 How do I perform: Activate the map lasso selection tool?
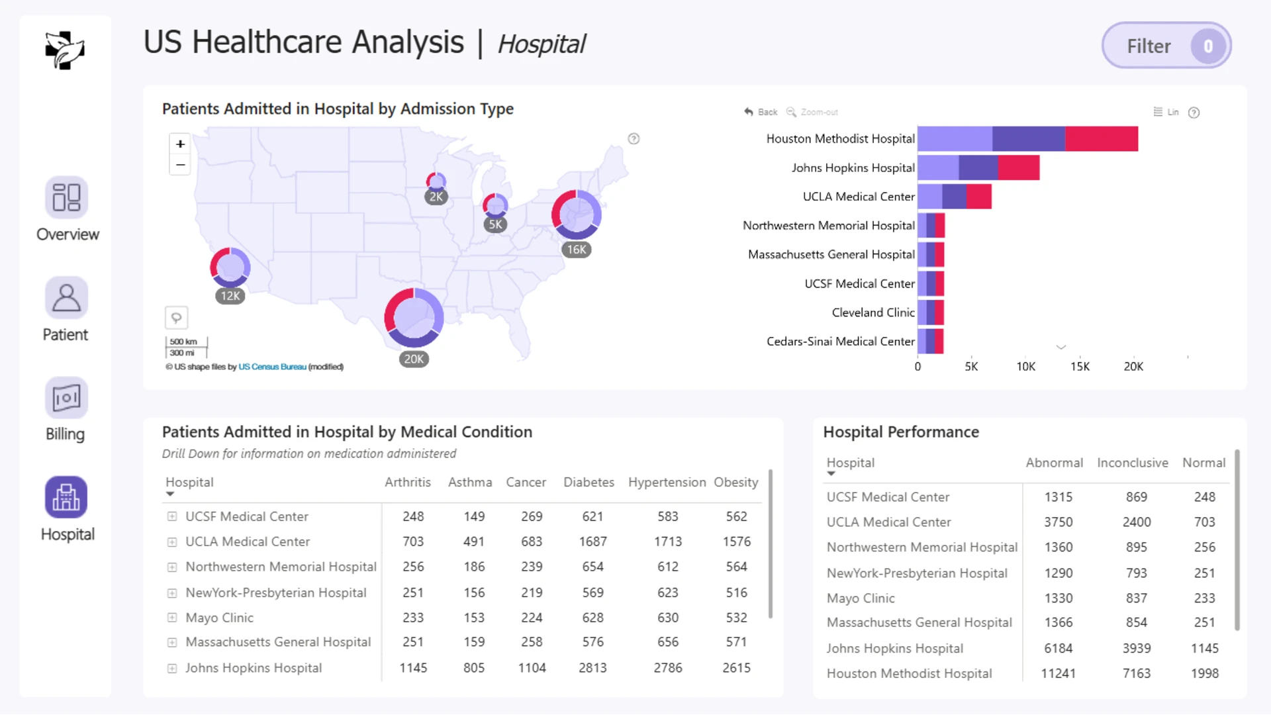click(177, 318)
